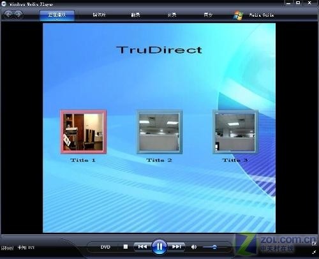Viewport: 319px width, 259px height.
Task: Go back with the left arrow
Action: click(8, 14)
